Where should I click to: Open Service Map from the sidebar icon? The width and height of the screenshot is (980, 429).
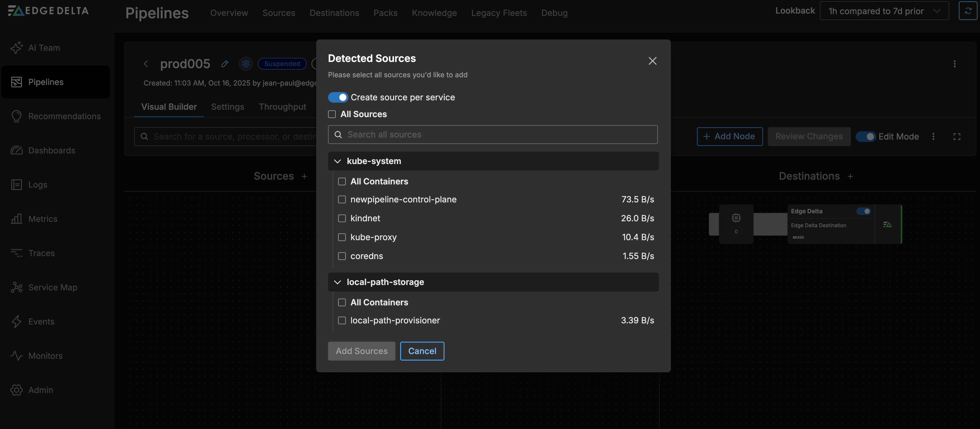pyautogui.click(x=16, y=287)
